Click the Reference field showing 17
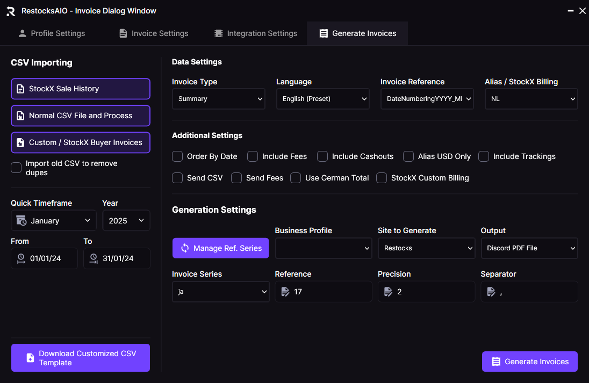The image size is (589, 383). 324,292
